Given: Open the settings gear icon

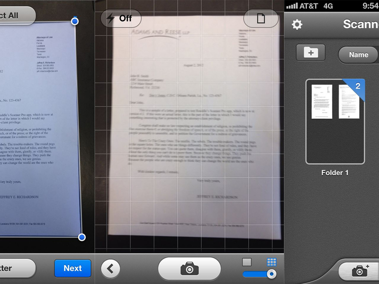Looking at the screenshot, I should pyautogui.click(x=297, y=25).
